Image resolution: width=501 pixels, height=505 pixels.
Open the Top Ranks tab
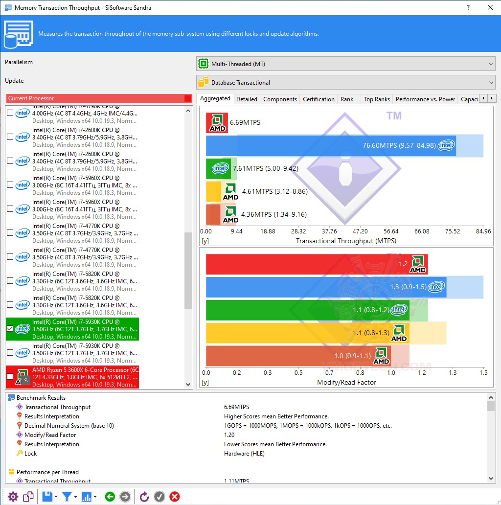point(377,99)
